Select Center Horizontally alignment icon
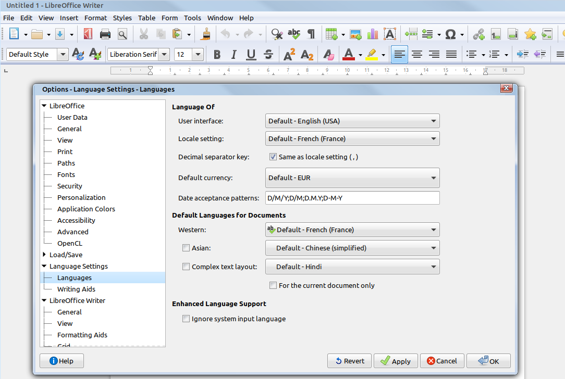Screen dimensions: 565x379 click(417, 54)
